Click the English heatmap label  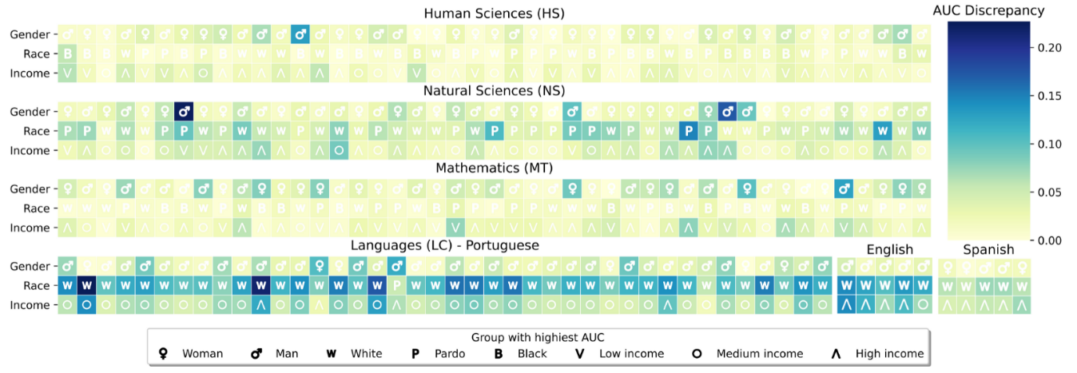click(889, 250)
